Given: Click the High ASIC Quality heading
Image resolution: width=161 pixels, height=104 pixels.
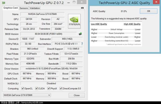Looking at the screenshot, I should [x=132, y=24].
